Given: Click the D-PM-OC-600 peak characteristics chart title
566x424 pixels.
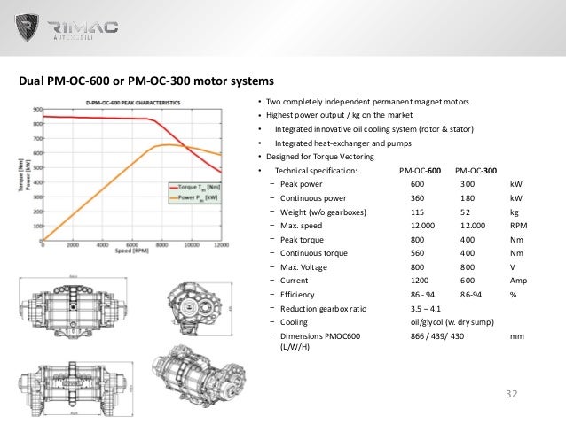Looking at the screenshot, I should (133, 103).
